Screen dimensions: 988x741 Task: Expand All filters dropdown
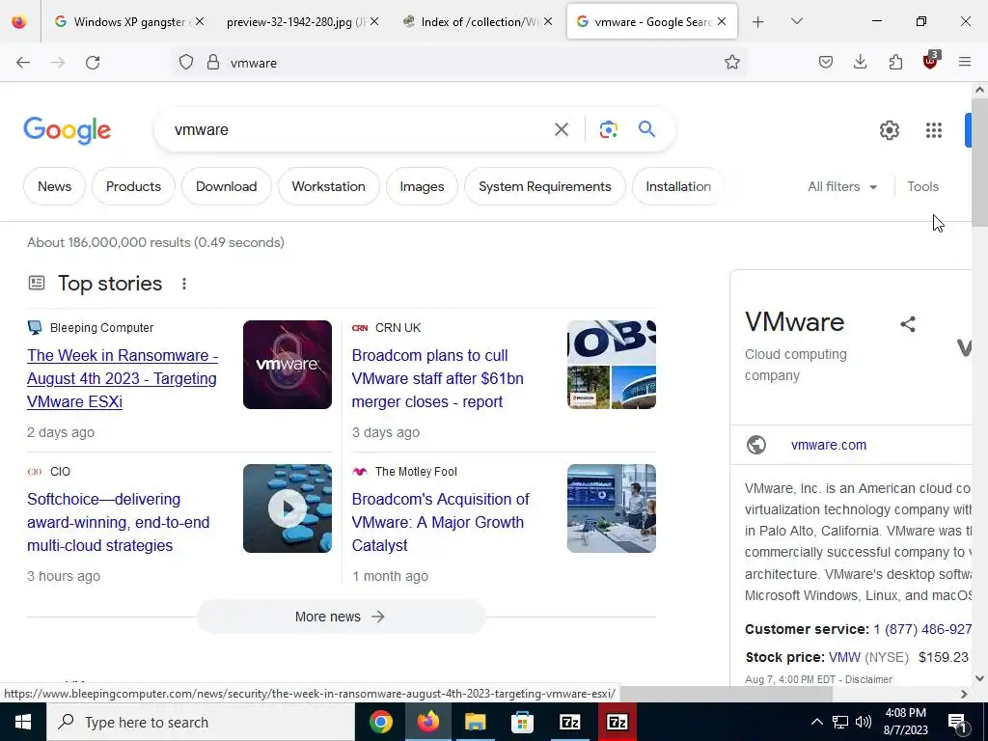tap(842, 186)
